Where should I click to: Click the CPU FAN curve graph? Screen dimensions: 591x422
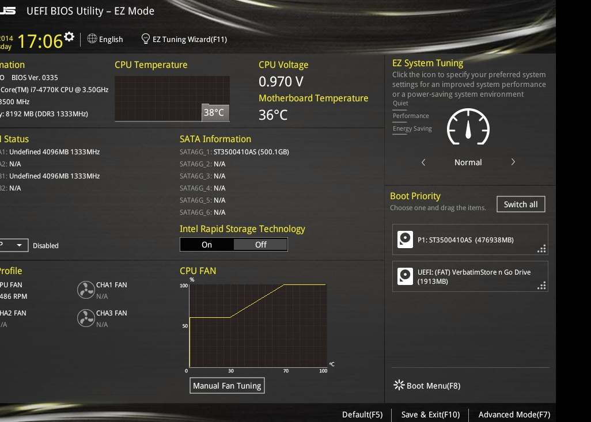pos(258,325)
